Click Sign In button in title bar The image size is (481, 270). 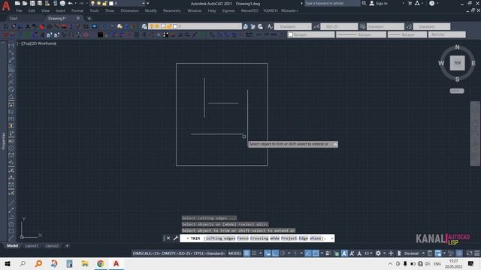point(378,3)
